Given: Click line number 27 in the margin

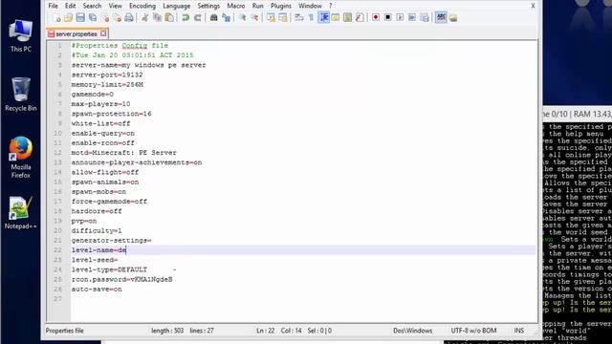Looking at the screenshot, I should tap(57, 299).
